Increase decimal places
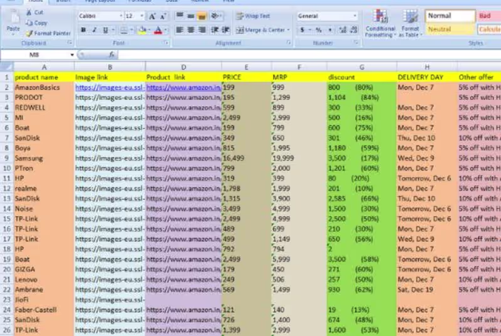Screen dimensions: 501x336 pyautogui.click(x=343, y=30)
